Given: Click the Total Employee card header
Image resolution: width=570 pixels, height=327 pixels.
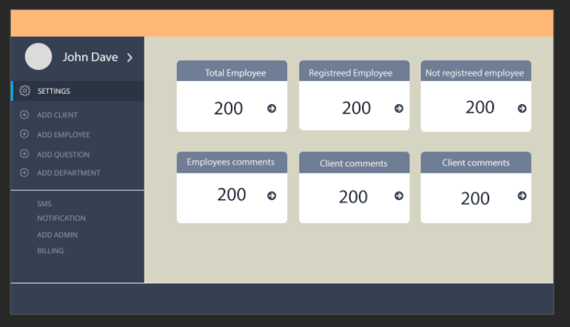Looking at the screenshot, I should (232, 72).
